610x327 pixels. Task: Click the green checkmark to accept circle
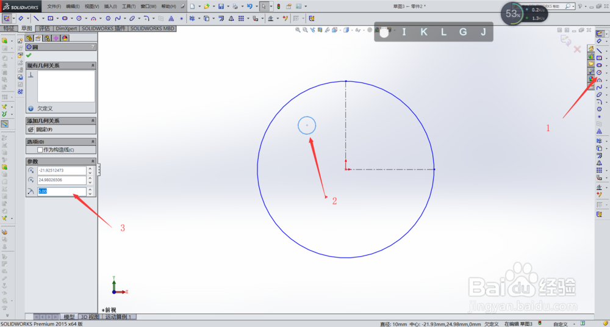click(29, 56)
